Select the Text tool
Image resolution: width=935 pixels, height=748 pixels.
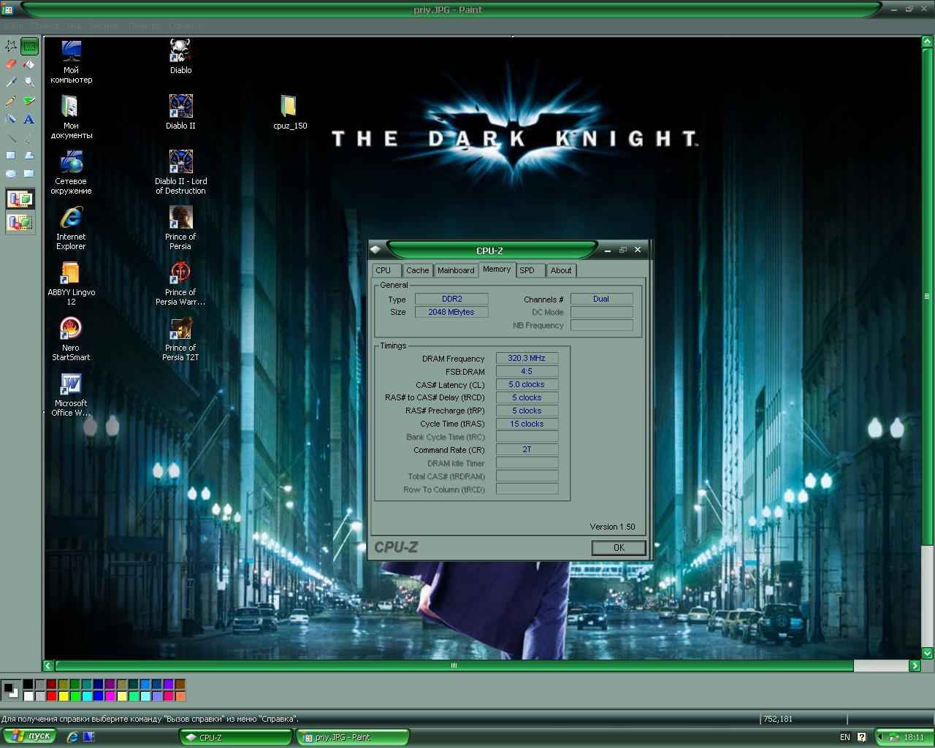(x=29, y=119)
